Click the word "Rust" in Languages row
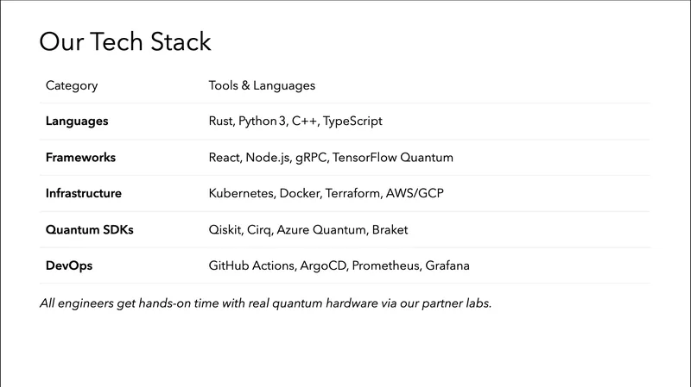The image size is (691, 387). [x=220, y=122]
